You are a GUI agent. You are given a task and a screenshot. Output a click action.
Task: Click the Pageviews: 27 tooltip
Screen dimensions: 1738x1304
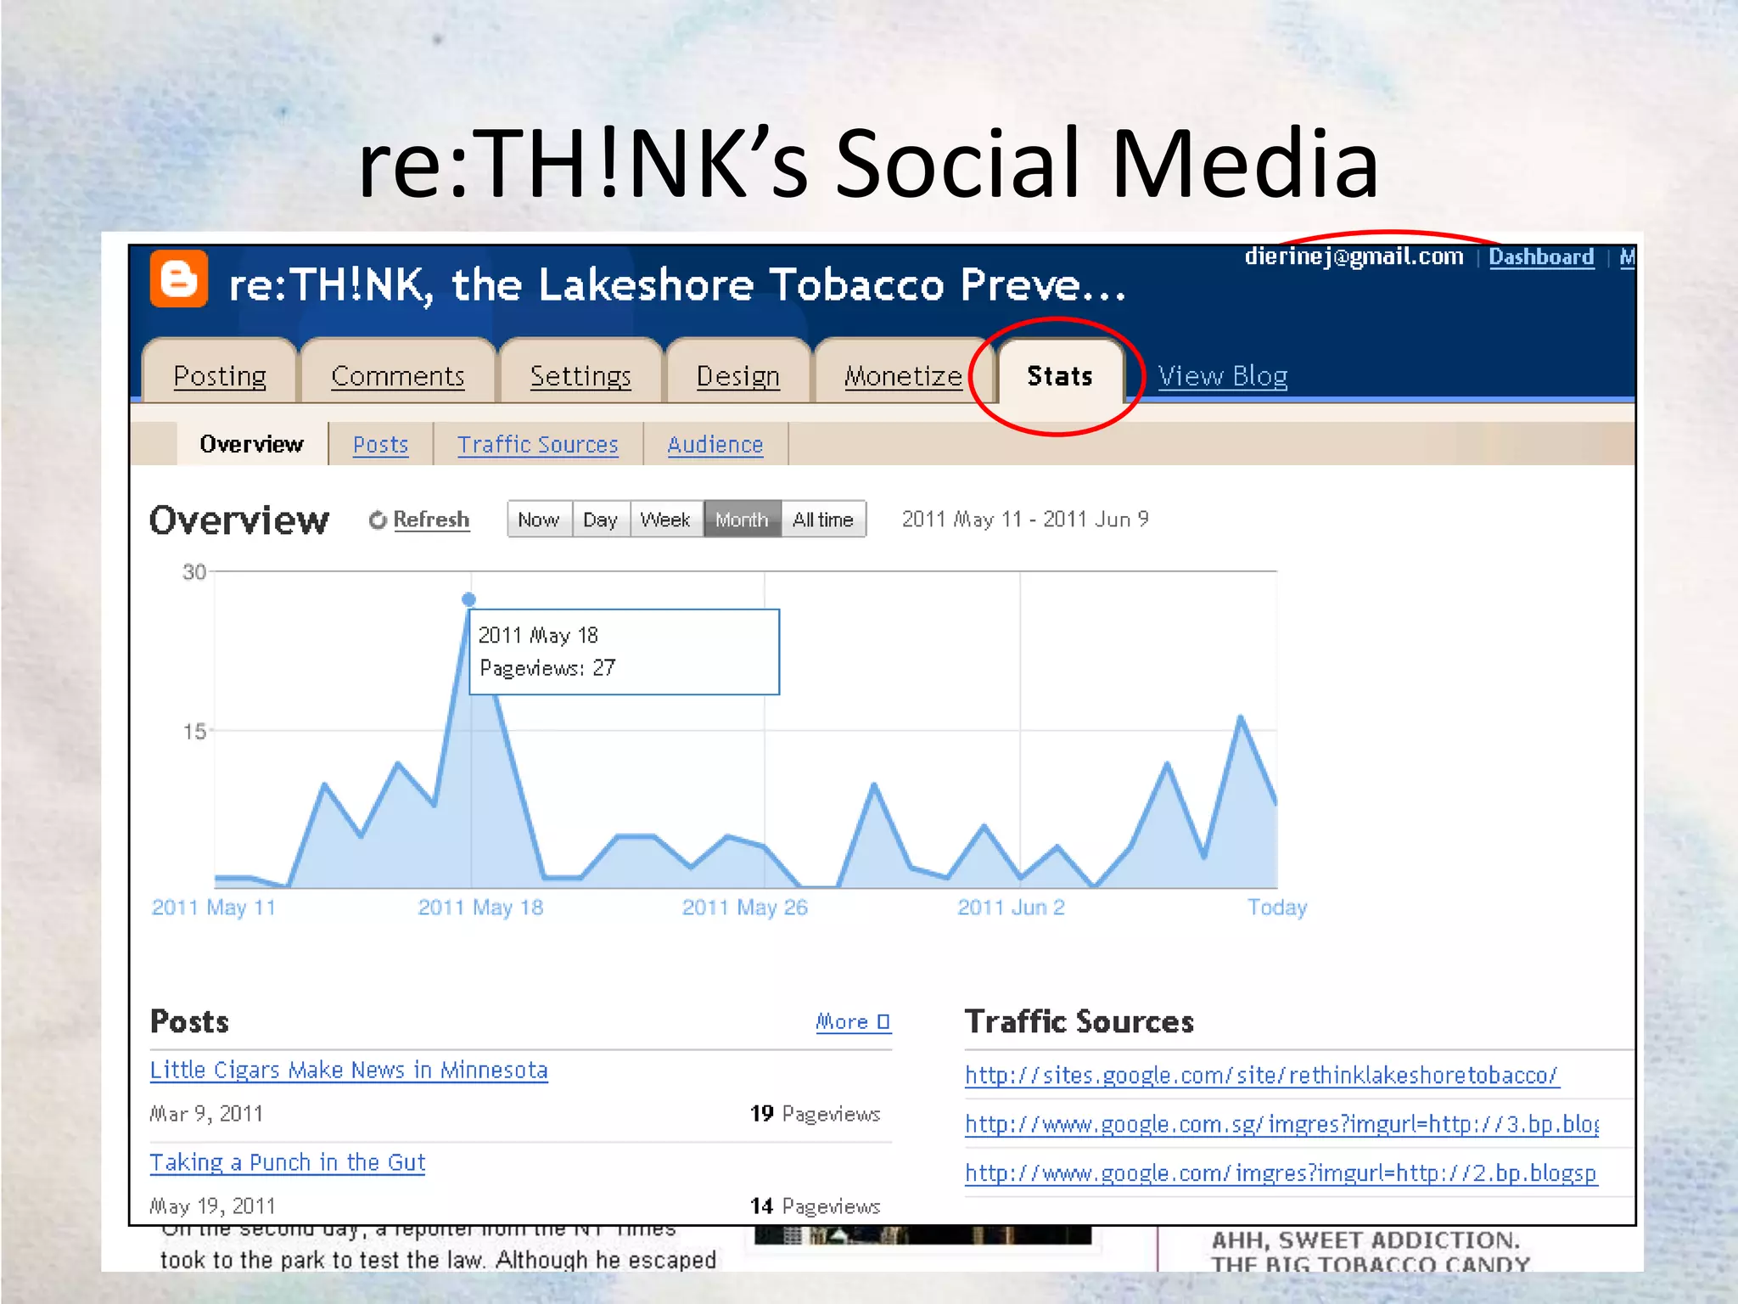(x=624, y=652)
